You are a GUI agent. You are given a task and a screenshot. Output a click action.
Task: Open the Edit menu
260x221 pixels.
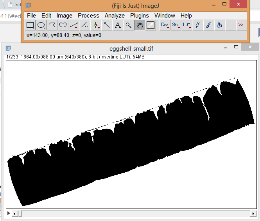pyautogui.click(x=46, y=16)
